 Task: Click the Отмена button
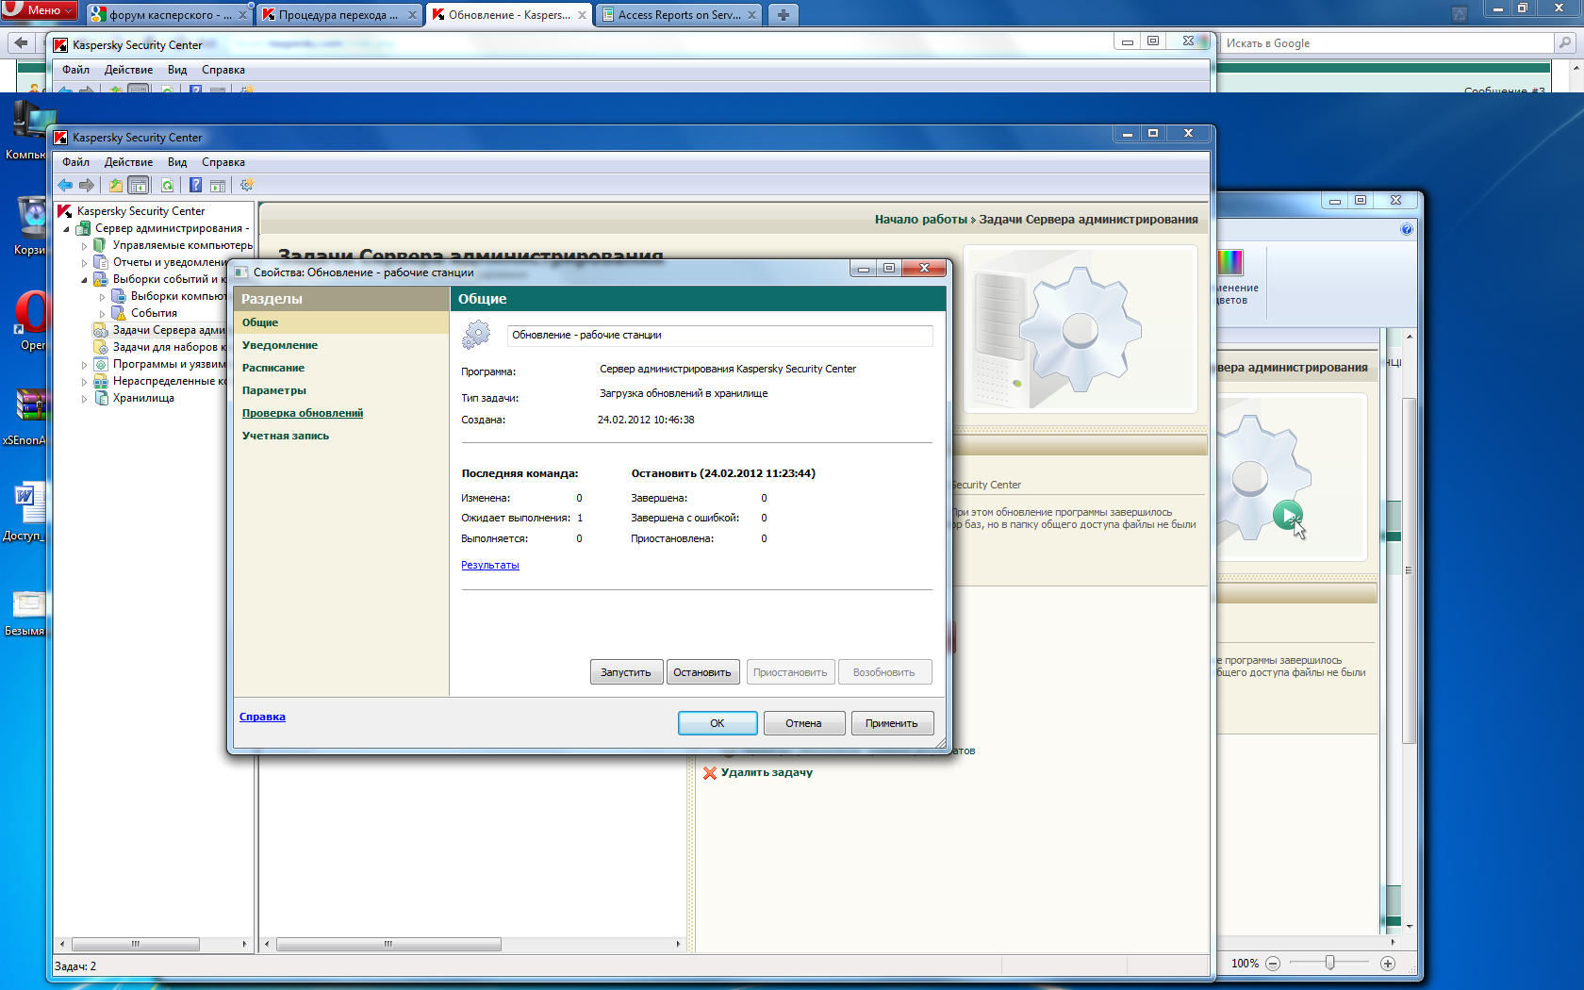[804, 723]
